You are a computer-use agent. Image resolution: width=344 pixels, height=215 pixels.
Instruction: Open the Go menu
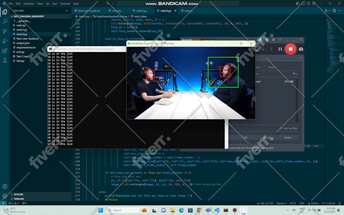point(48,4)
